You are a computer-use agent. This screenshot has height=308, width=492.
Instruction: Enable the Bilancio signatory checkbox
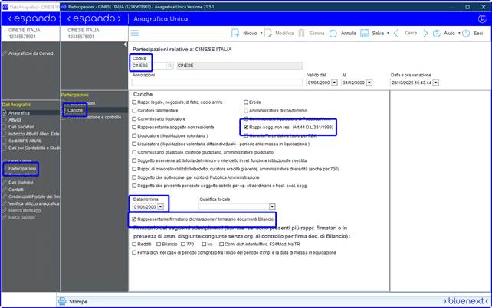pos(159,244)
